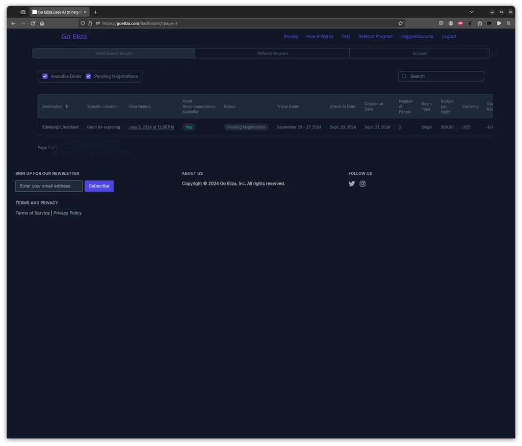Open Go Eliza's Instagram page
522x446 pixels.
pos(362,184)
